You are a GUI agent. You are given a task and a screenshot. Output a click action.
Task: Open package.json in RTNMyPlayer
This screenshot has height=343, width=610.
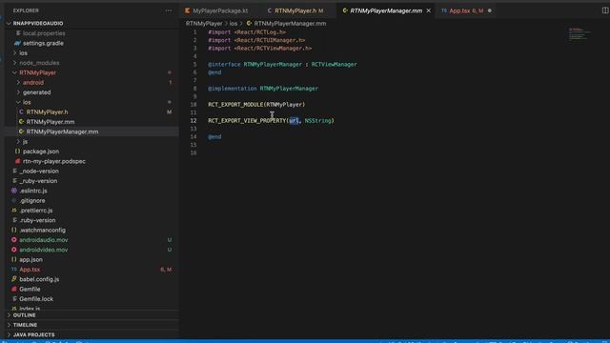(x=41, y=151)
